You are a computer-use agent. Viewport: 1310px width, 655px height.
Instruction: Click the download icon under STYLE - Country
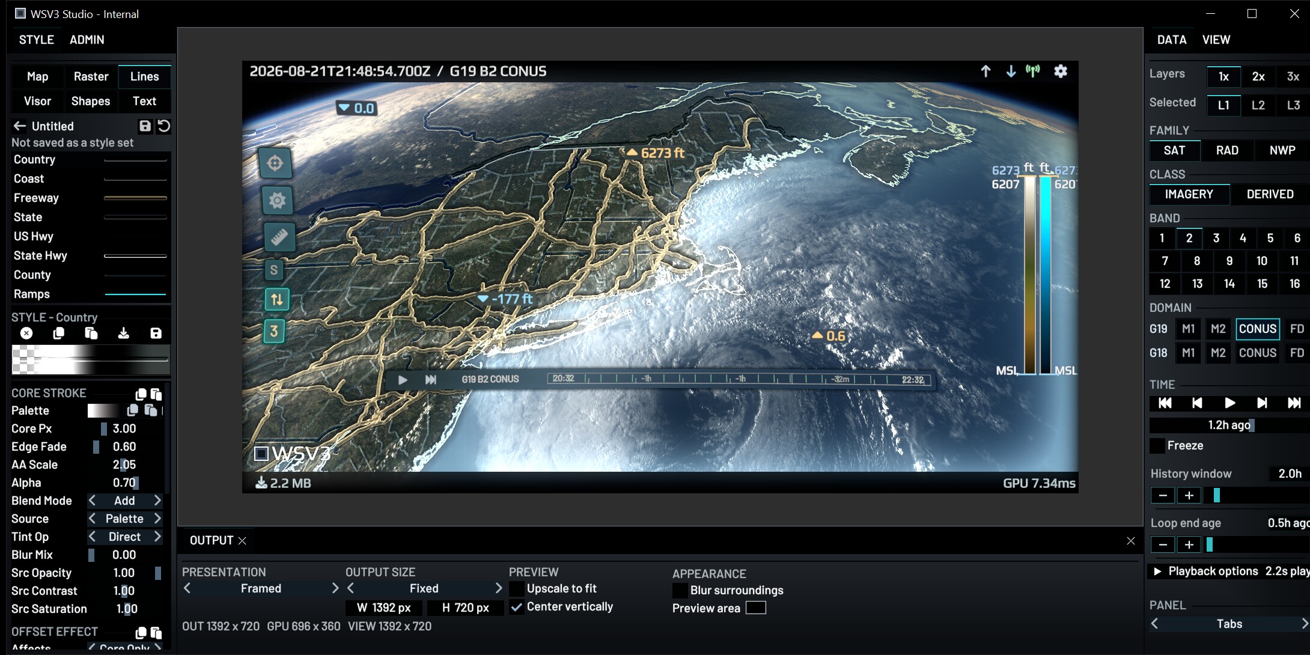(x=123, y=333)
